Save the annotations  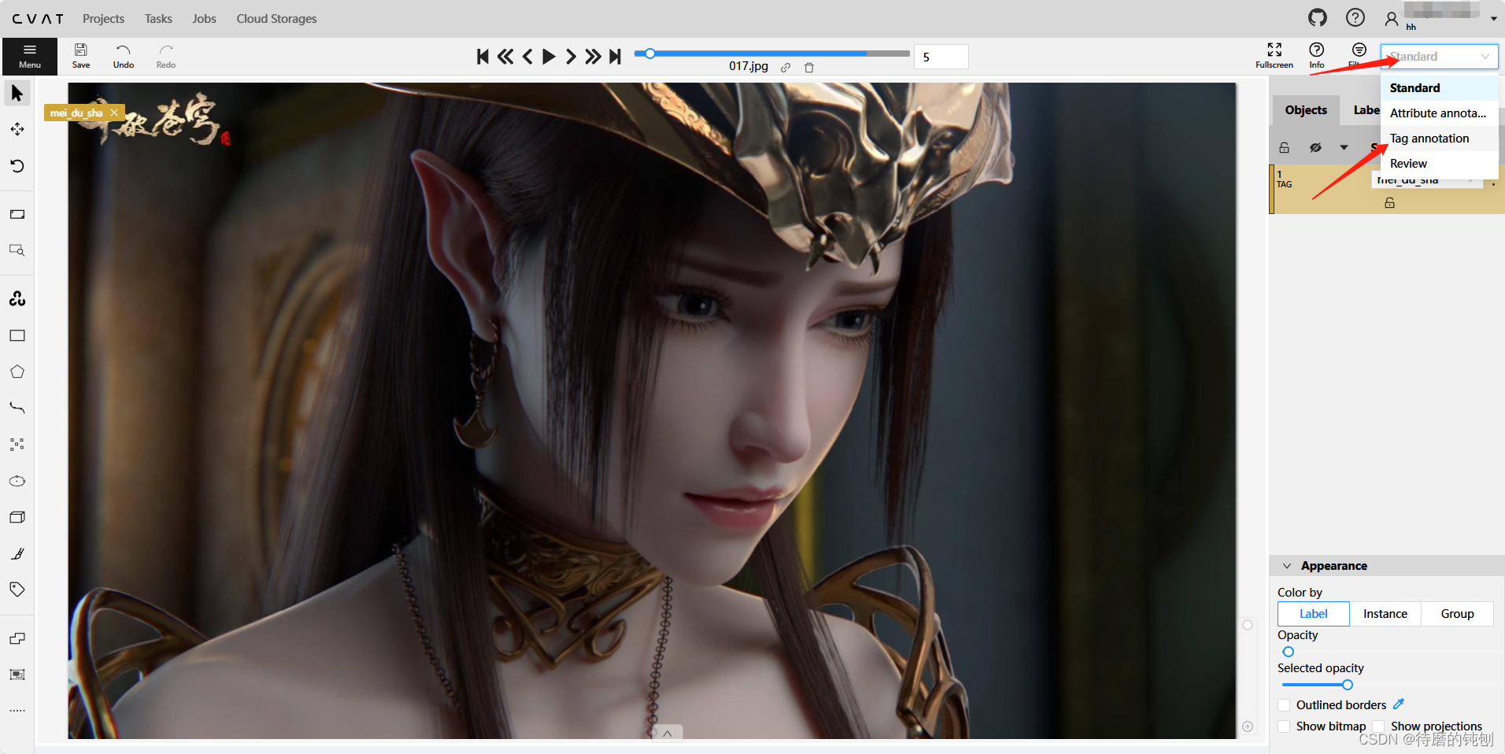[81, 56]
